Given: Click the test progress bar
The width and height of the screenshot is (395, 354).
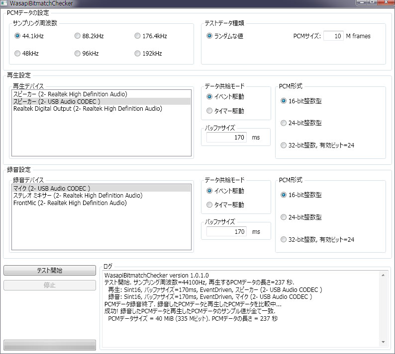Looking at the screenshot, I should [x=50, y=345].
